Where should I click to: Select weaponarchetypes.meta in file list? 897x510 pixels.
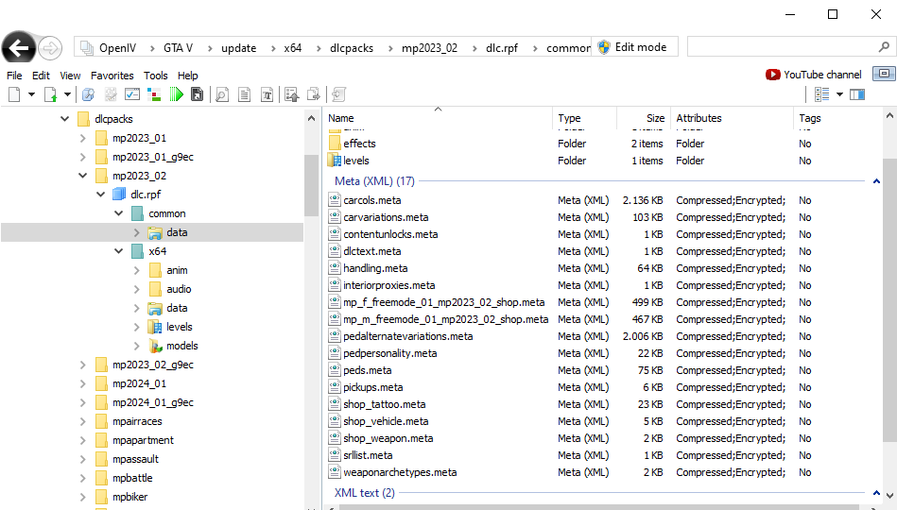(400, 472)
